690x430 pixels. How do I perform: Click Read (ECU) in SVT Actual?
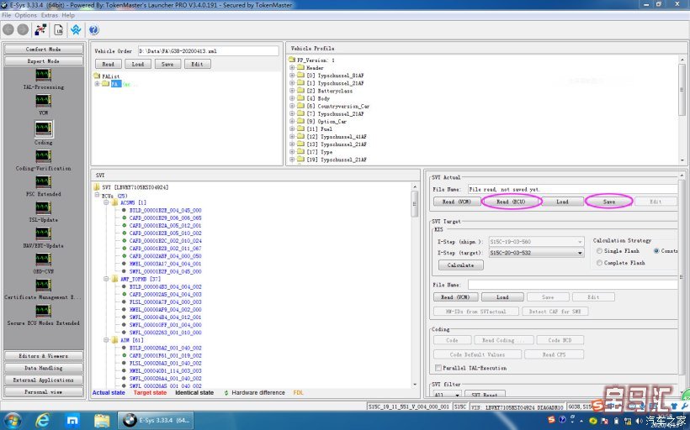pyautogui.click(x=511, y=202)
